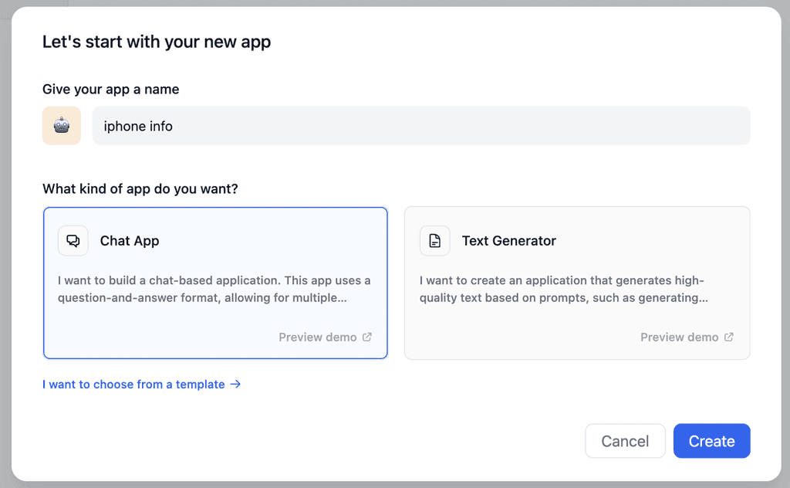790x488 pixels.
Task: Click the Chat App card title
Action: point(130,240)
